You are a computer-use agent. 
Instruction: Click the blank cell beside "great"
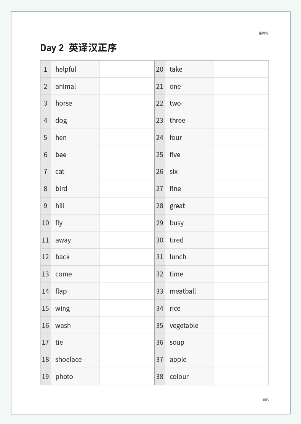[241, 206]
